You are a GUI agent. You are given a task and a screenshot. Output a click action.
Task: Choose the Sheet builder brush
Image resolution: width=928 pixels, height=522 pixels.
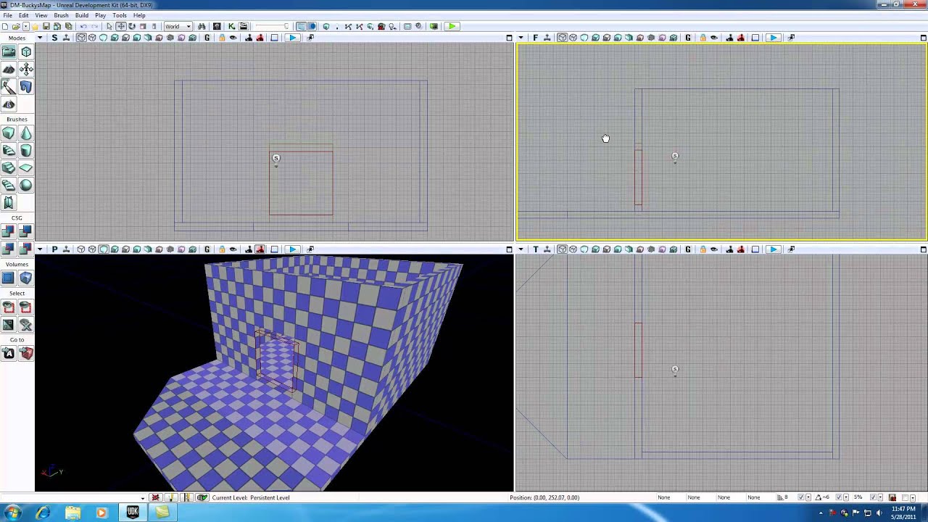coord(26,167)
